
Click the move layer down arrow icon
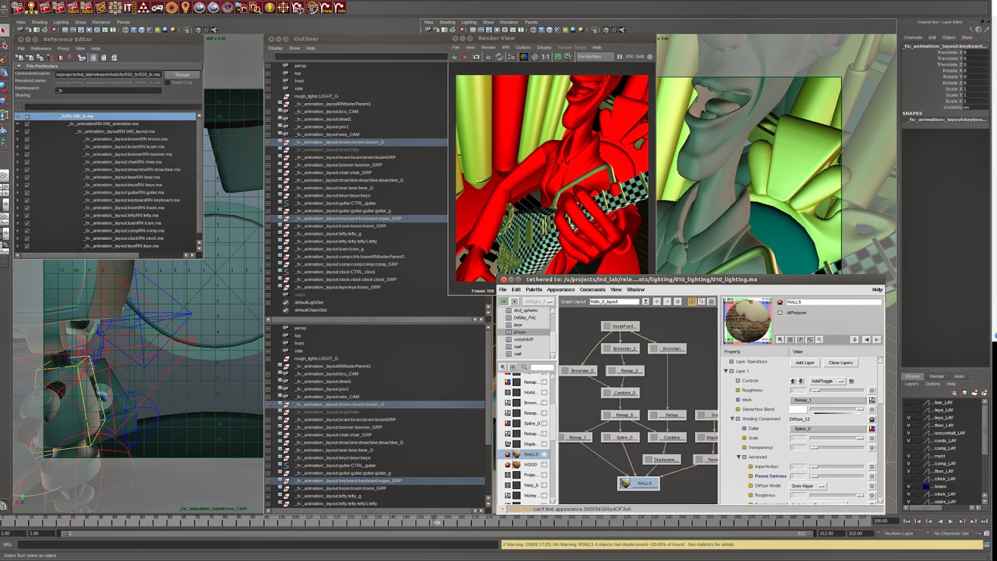pos(801,381)
